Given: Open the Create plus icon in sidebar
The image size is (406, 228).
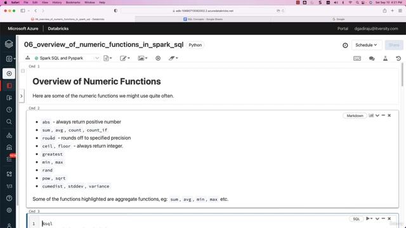Looking at the screenshot, I should pyautogui.click(x=9, y=73).
